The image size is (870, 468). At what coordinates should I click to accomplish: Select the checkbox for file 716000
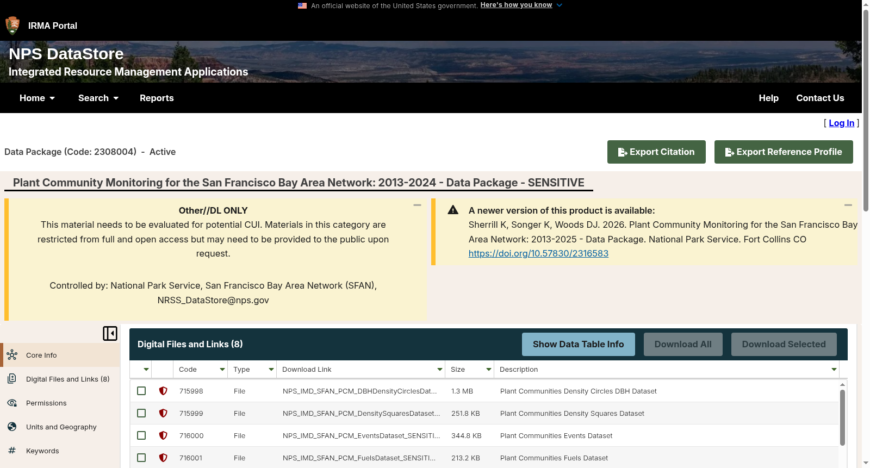[141, 435]
